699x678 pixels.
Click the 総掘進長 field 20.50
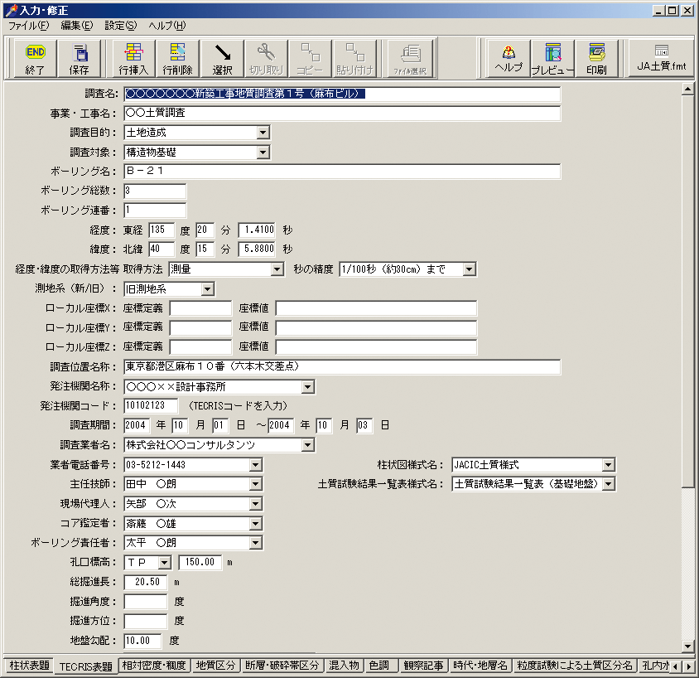[145, 582]
